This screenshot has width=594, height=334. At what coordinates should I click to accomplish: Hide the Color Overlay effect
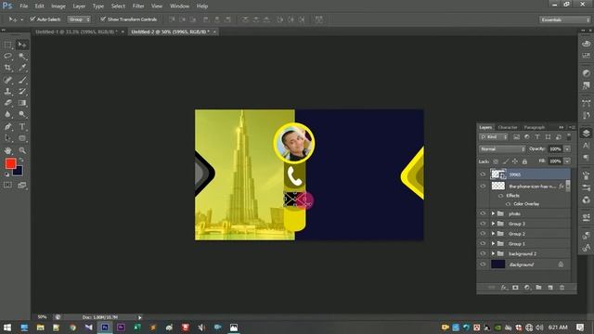click(x=508, y=204)
